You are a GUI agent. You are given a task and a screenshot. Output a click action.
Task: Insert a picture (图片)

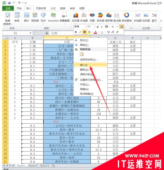[26, 17]
